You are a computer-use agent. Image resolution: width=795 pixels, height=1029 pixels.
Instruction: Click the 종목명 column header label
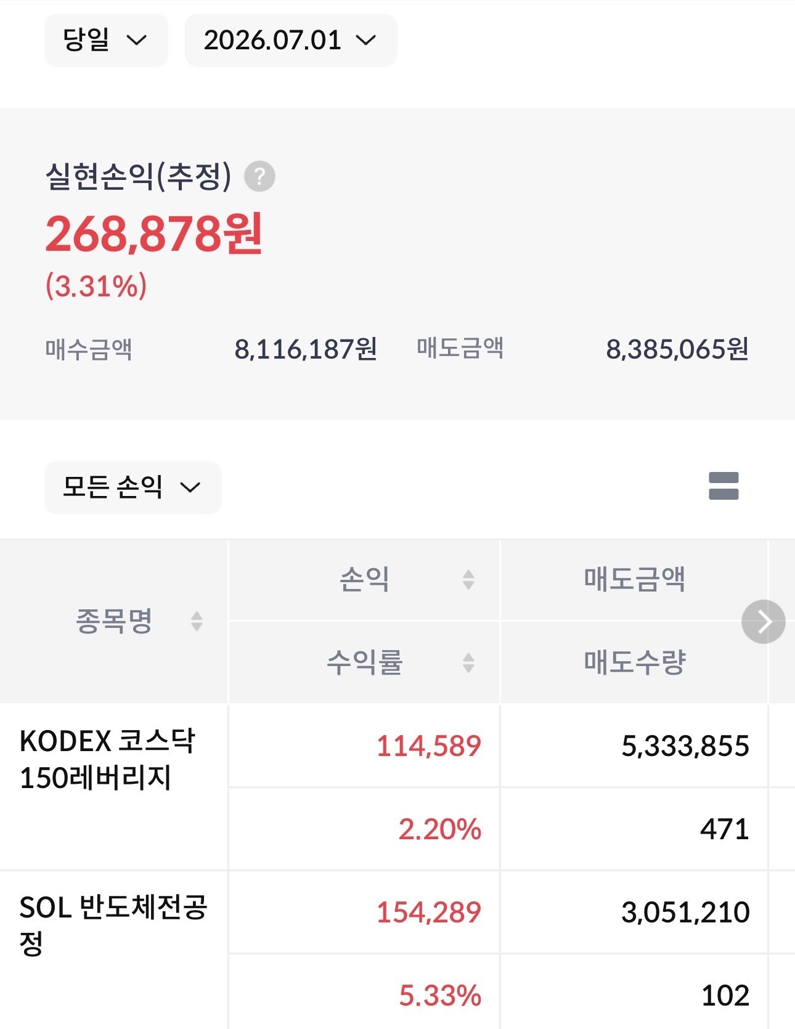(x=114, y=621)
